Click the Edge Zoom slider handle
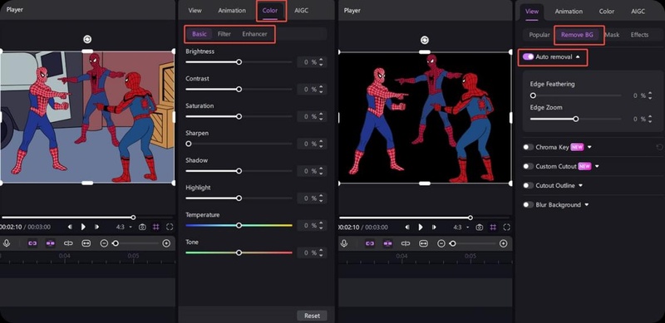The image size is (665, 323). point(575,119)
